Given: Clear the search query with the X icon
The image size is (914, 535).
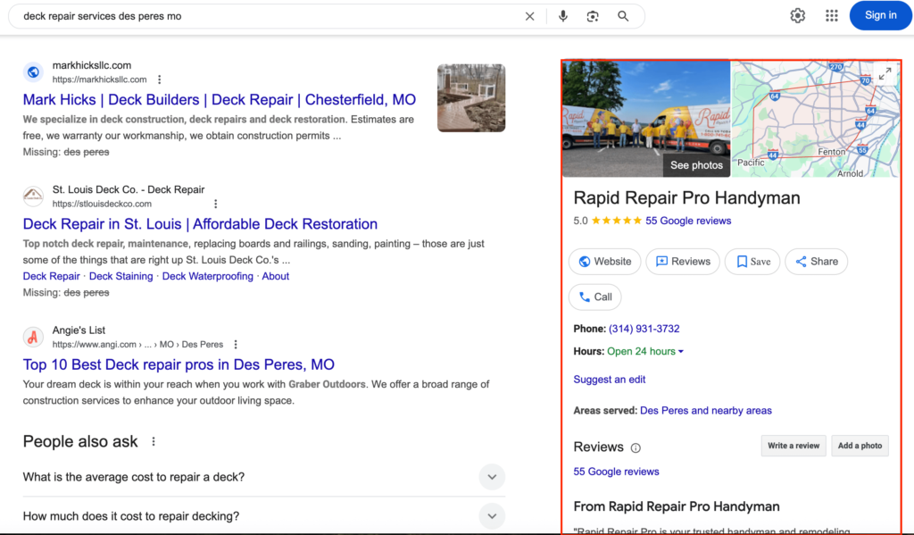Looking at the screenshot, I should click(x=529, y=16).
